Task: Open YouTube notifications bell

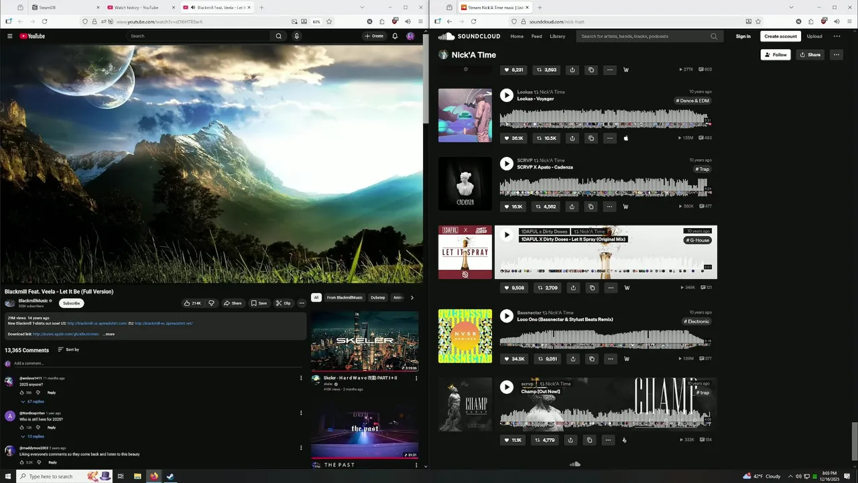Action: click(395, 36)
